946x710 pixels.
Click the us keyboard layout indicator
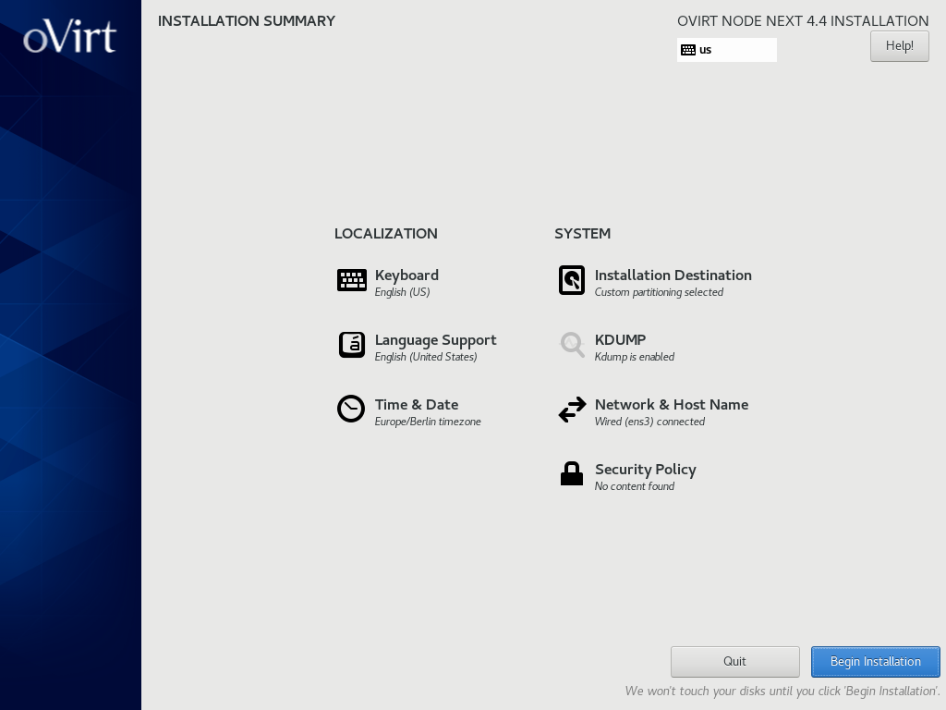pyautogui.click(x=727, y=50)
